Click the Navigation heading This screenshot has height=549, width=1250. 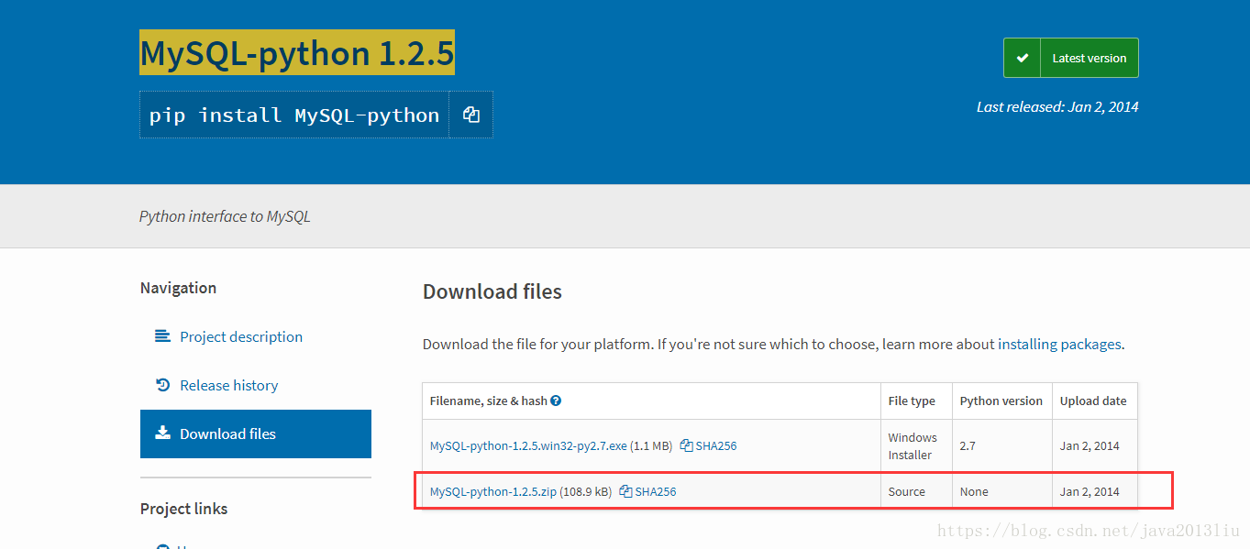pos(178,288)
